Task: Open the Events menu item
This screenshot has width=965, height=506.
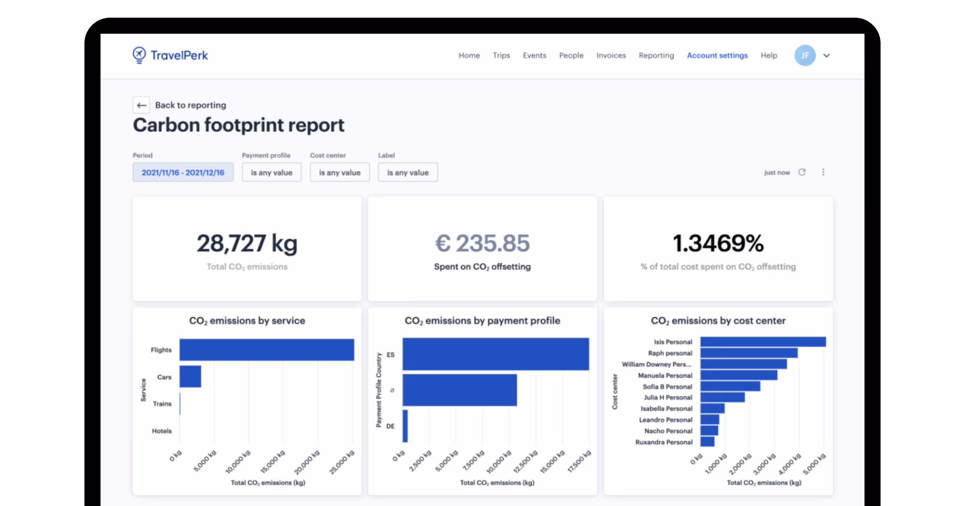Action: point(534,55)
